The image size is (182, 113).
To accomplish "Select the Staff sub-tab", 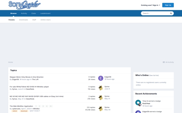I will 34,20.
